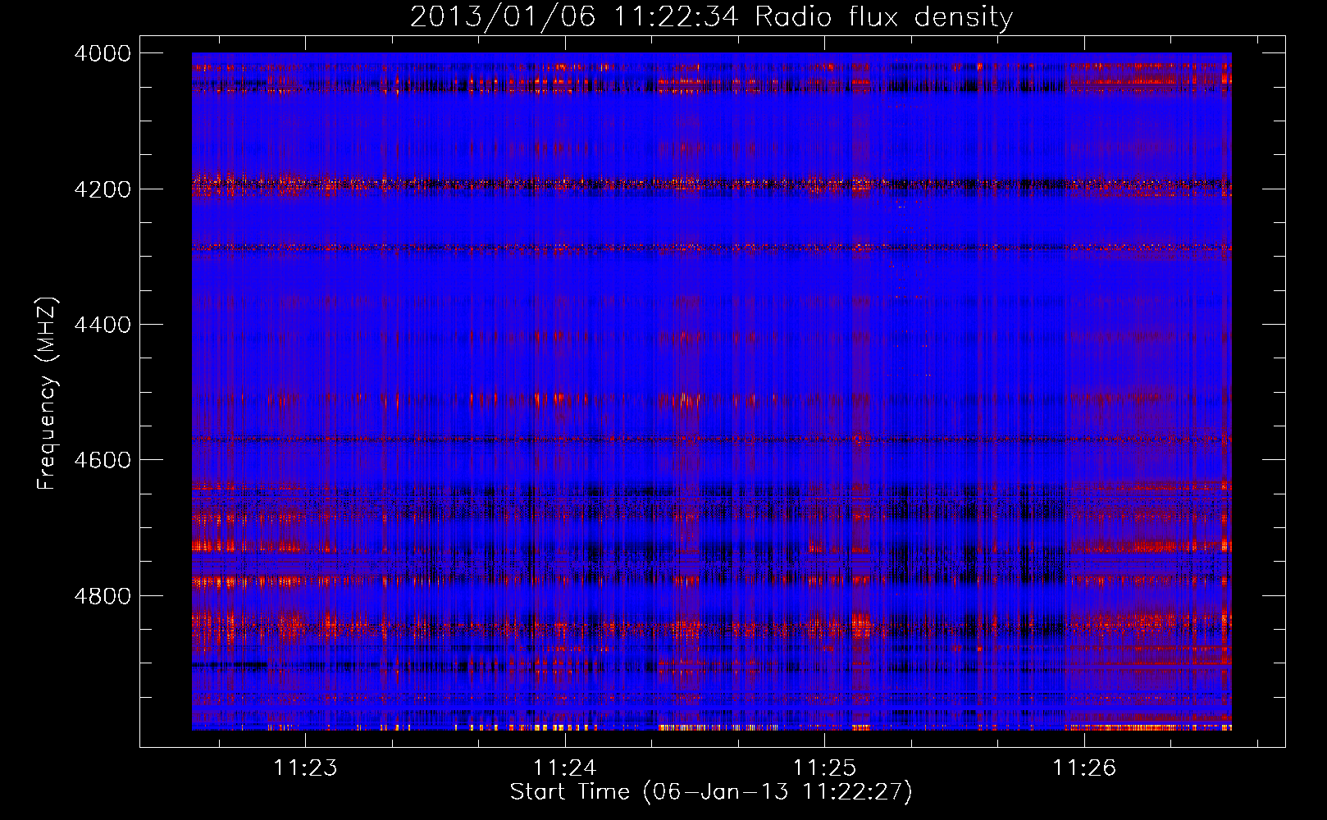The image size is (1327, 820).
Task: Click the 11:24 time tick label
Action: coord(564,768)
